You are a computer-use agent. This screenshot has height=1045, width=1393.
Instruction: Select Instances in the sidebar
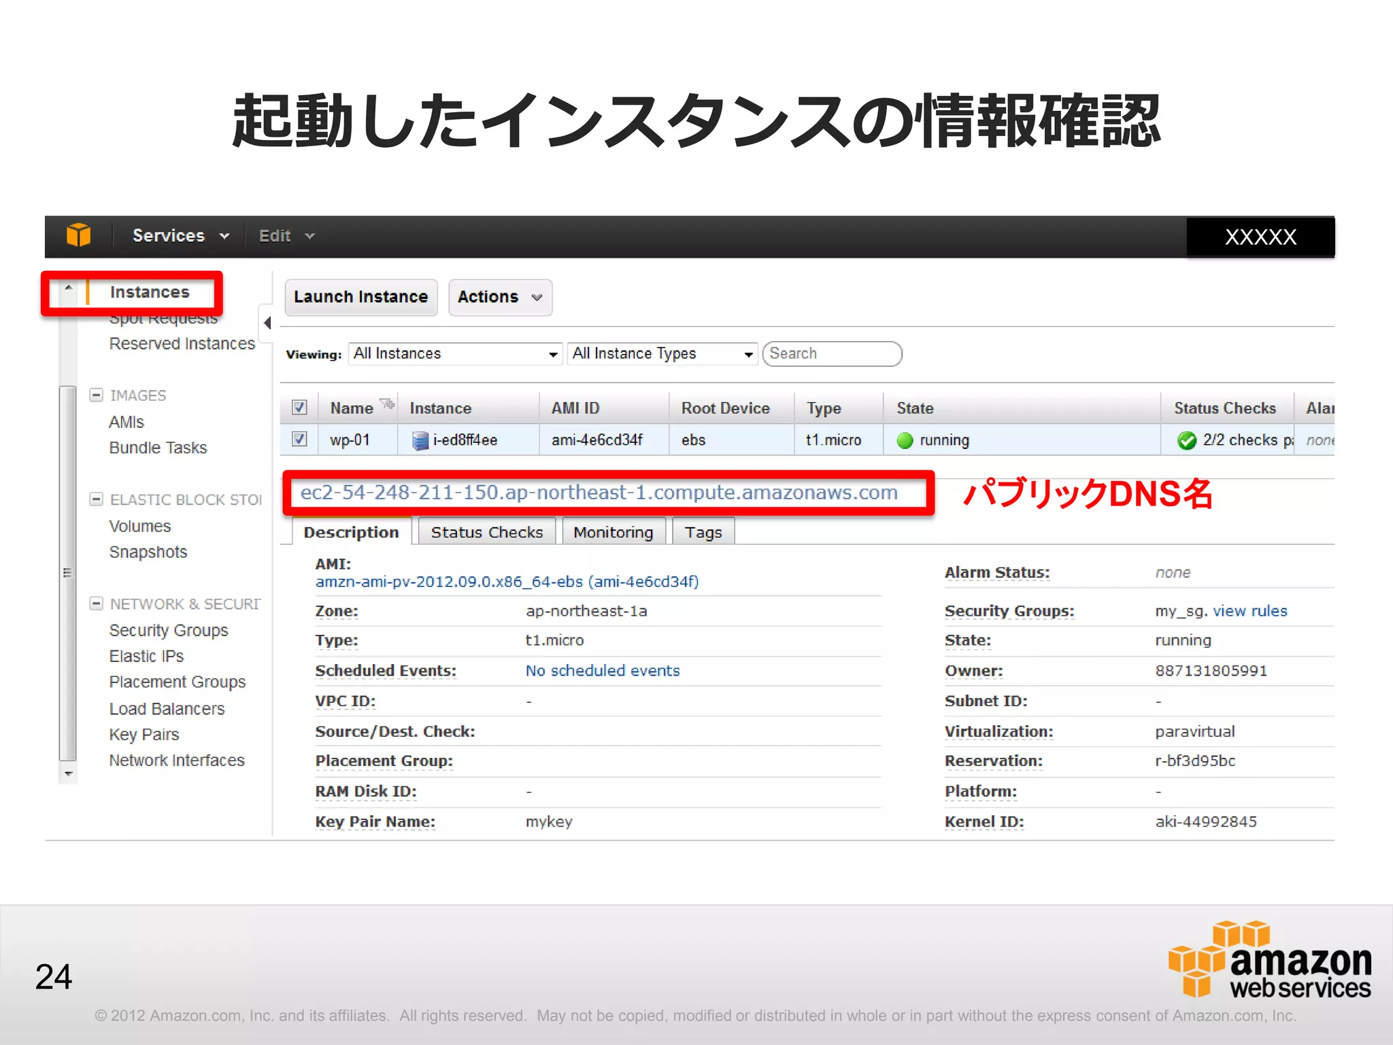click(150, 292)
